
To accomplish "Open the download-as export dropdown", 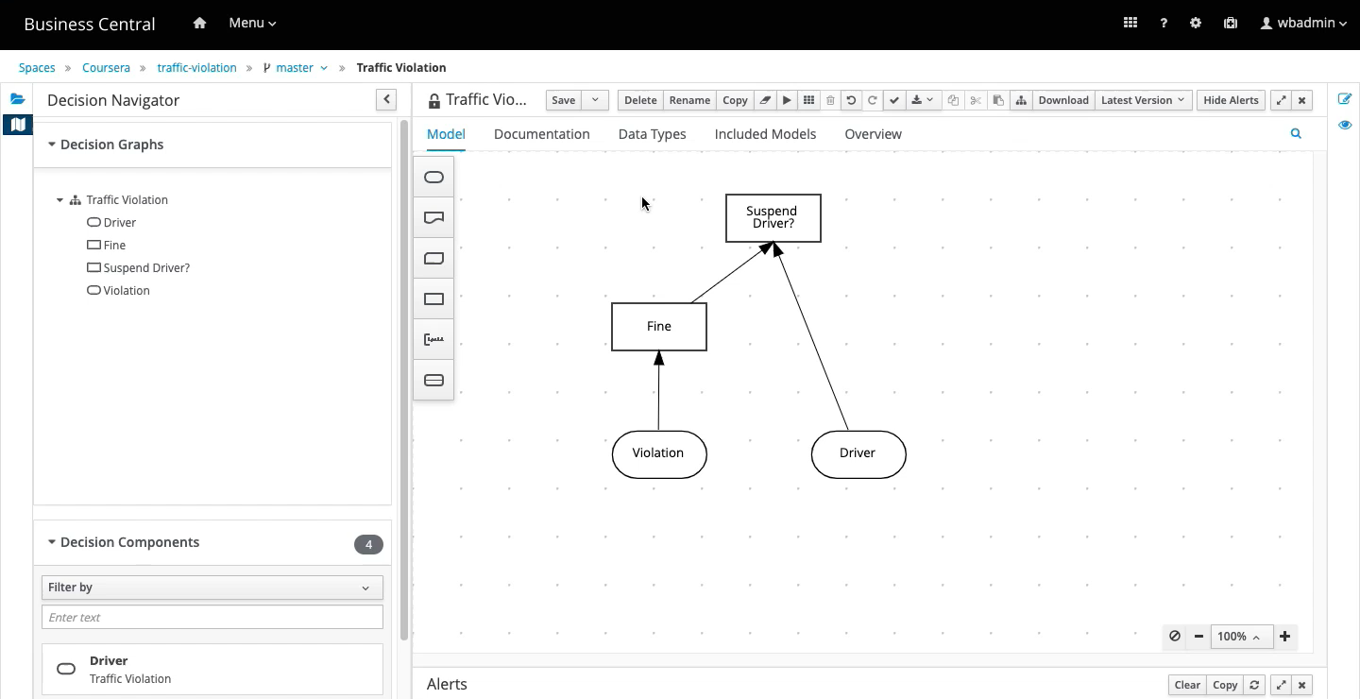I will tap(923, 100).
